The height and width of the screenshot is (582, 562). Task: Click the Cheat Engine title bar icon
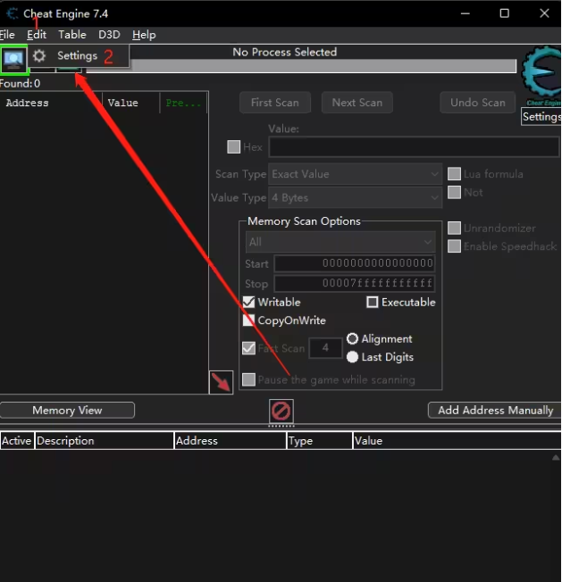(x=13, y=13)
